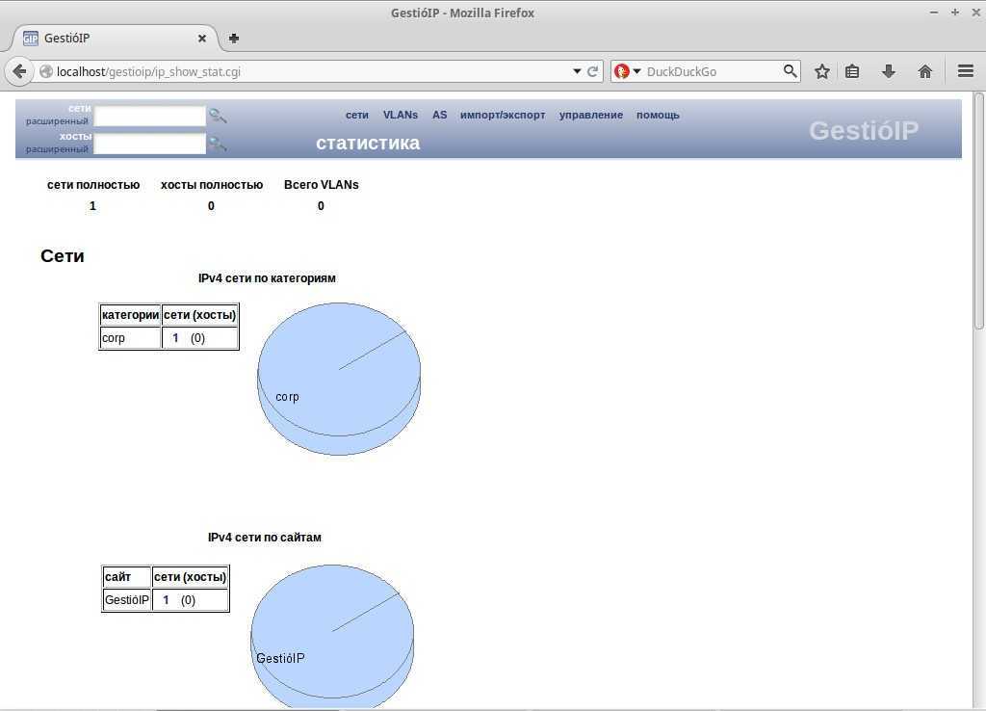Click the Firefox back arrow button

(19, 71)
